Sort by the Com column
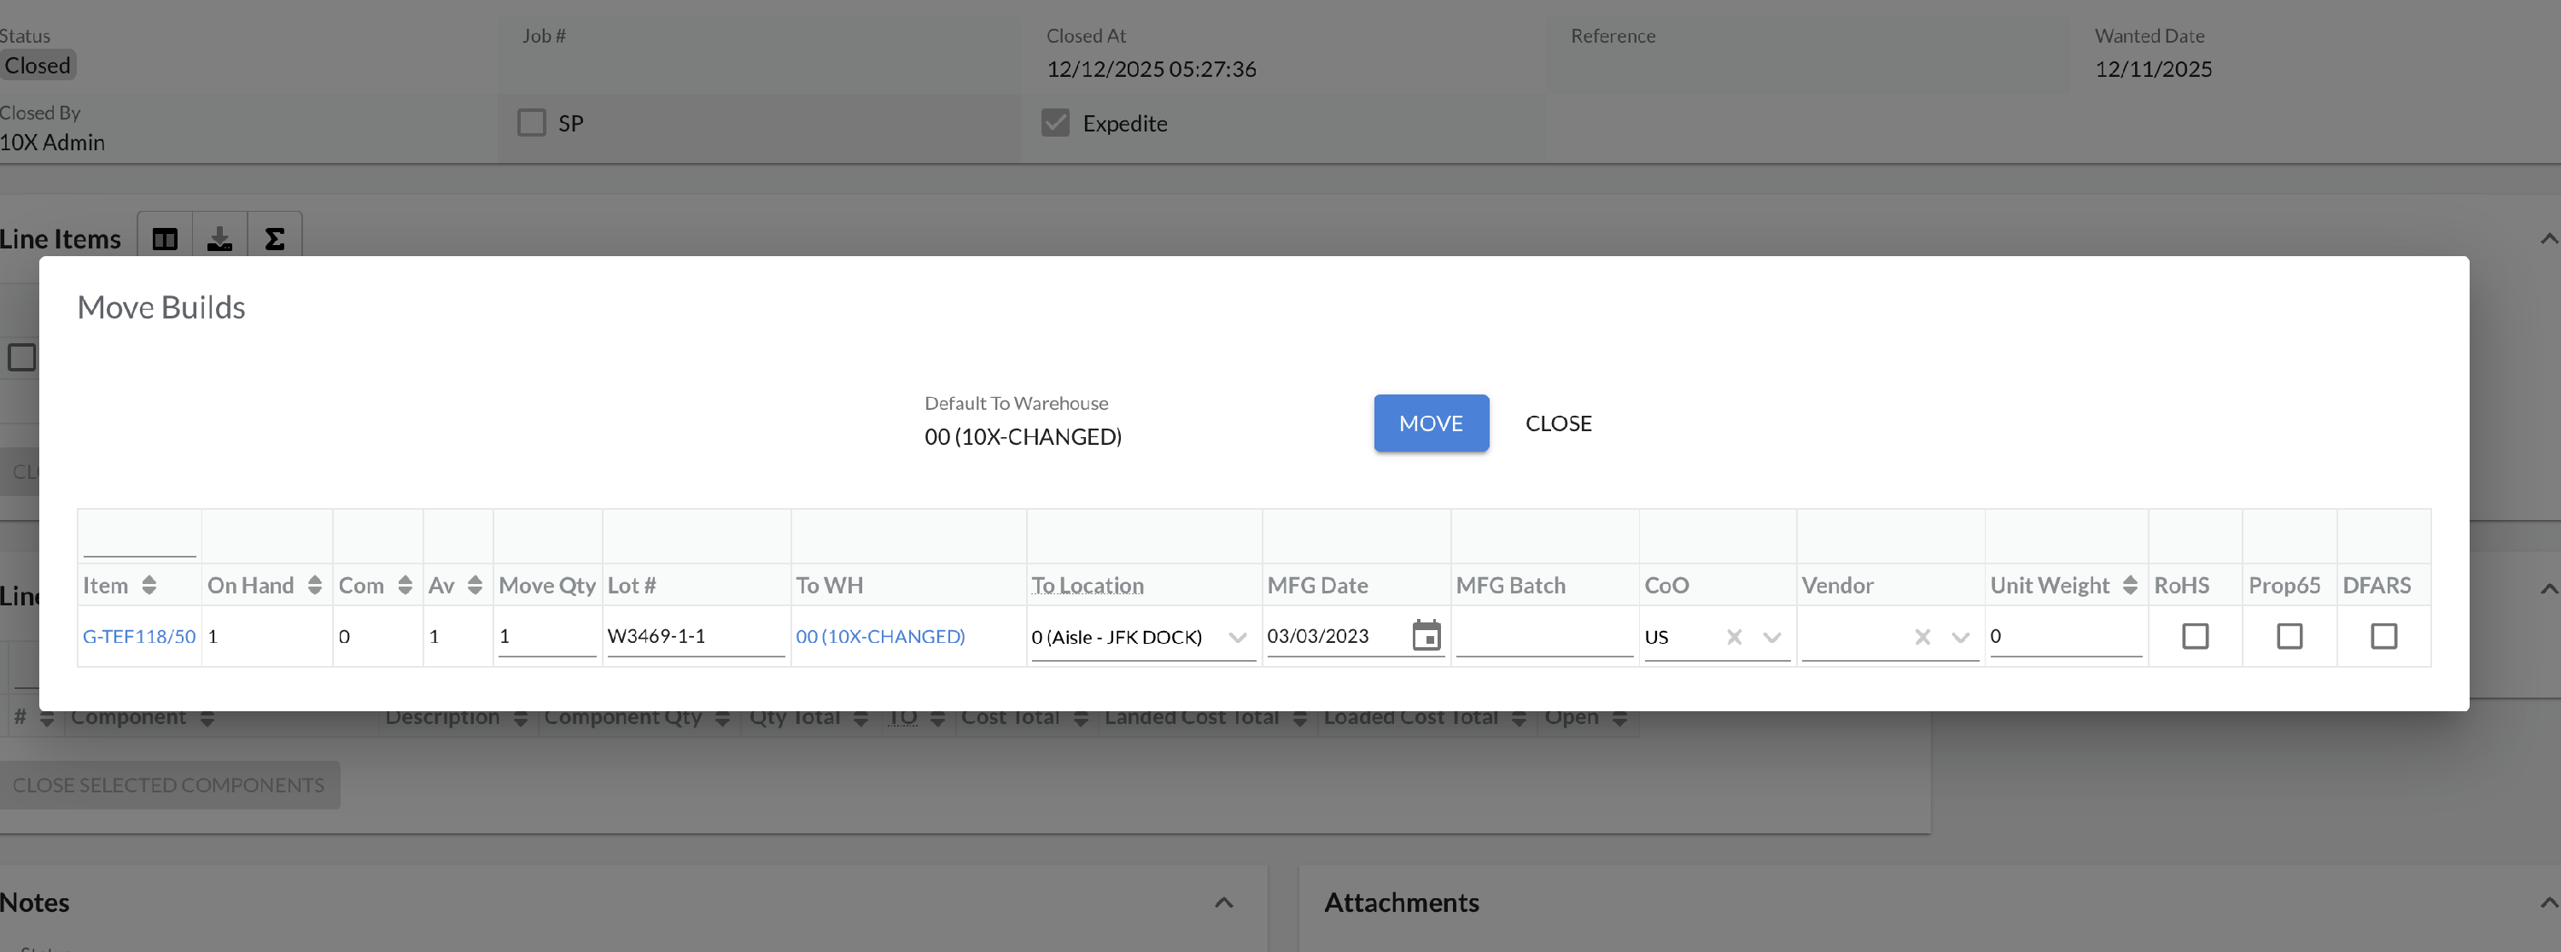Image resolution: width=2561 pixels, height=952 pixels. (405, 585)
